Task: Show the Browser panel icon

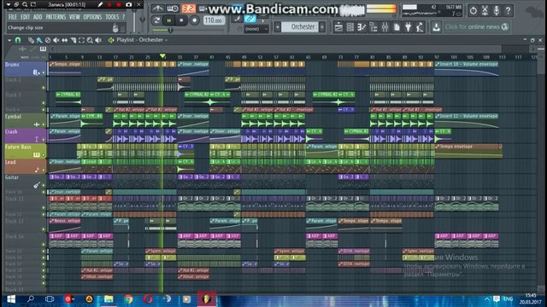Action: [373, 26]
